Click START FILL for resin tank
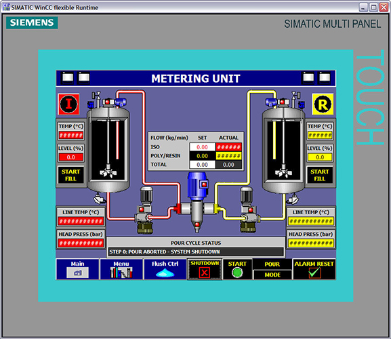The image size is (391, 339). coord(320,175)
